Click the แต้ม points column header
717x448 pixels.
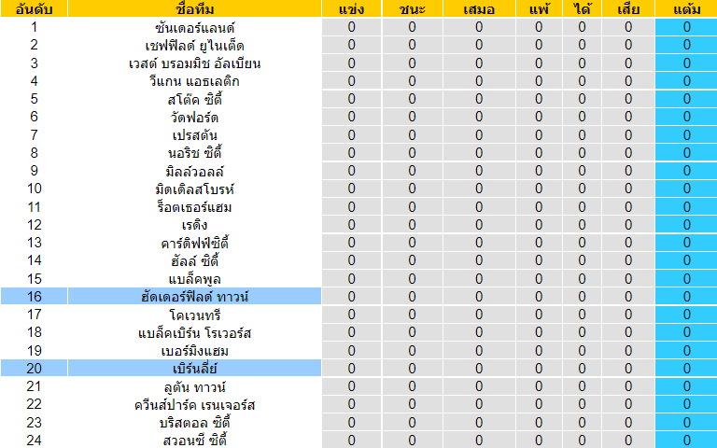click(x=686, y=8)
